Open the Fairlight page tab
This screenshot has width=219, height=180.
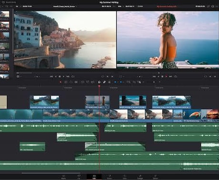(x=140, y=177)
